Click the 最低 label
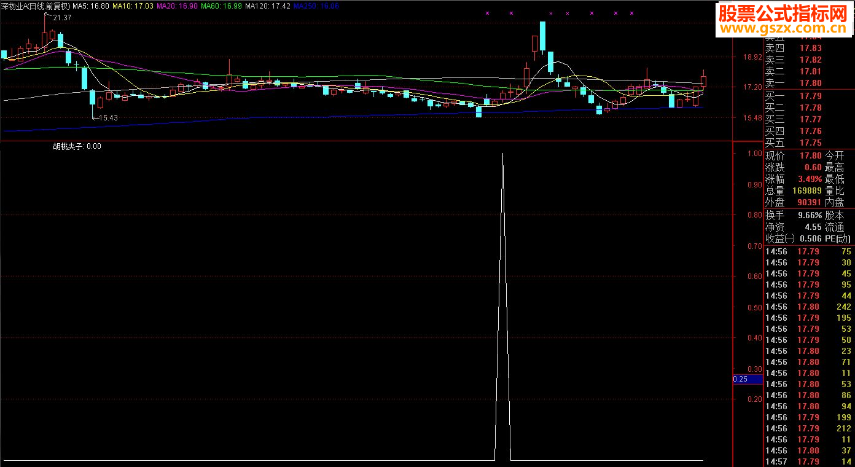This screenshot has height=467, width=855. tap(834, 179)
